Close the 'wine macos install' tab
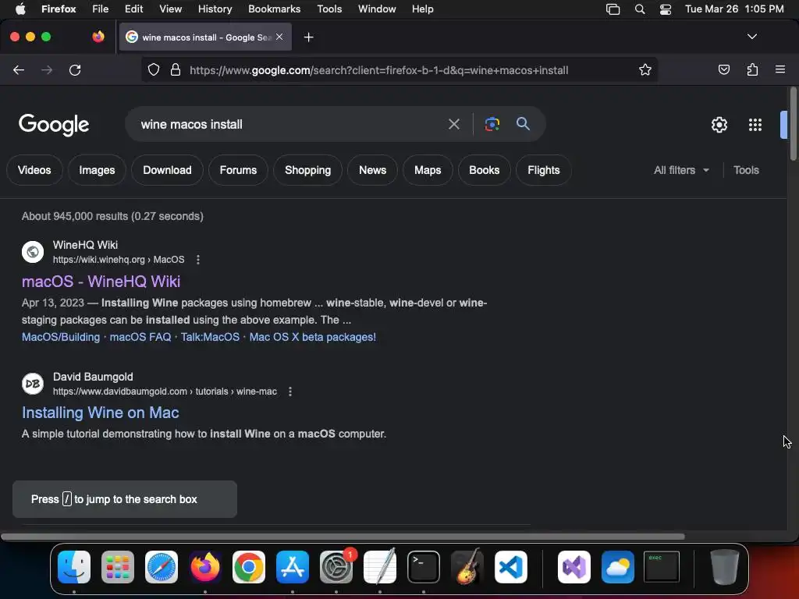Image resolution: width=799 pixels, height=599 pixels. 279,37
